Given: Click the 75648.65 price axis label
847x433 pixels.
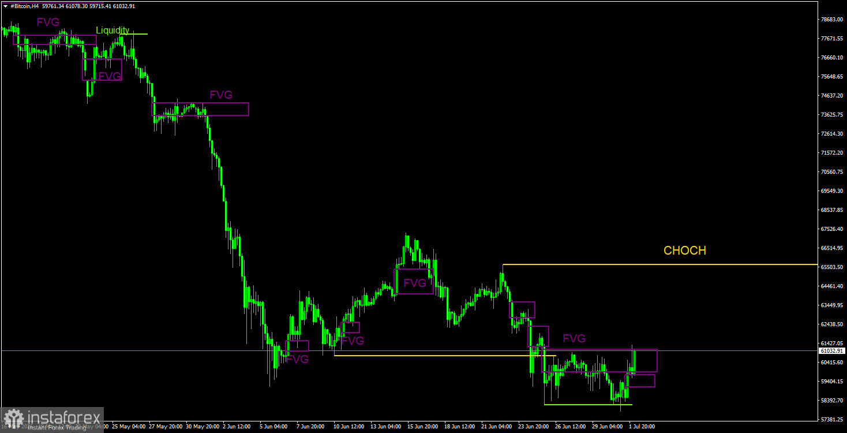Looking at the screenshot, I should point(832,76).
